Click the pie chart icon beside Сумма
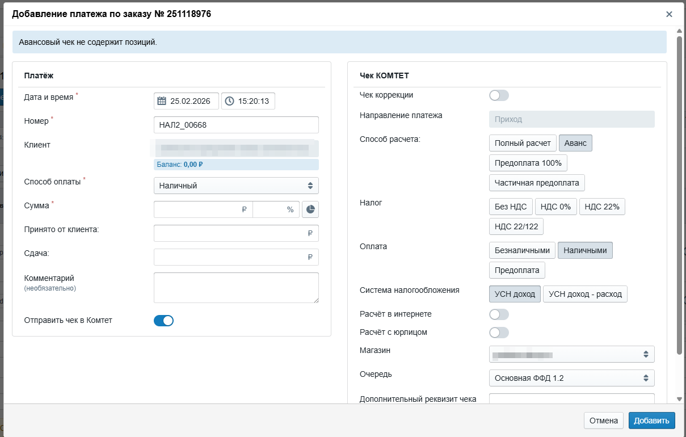The image size is (686, 437). pyautogui.click(x=310, y=209)
